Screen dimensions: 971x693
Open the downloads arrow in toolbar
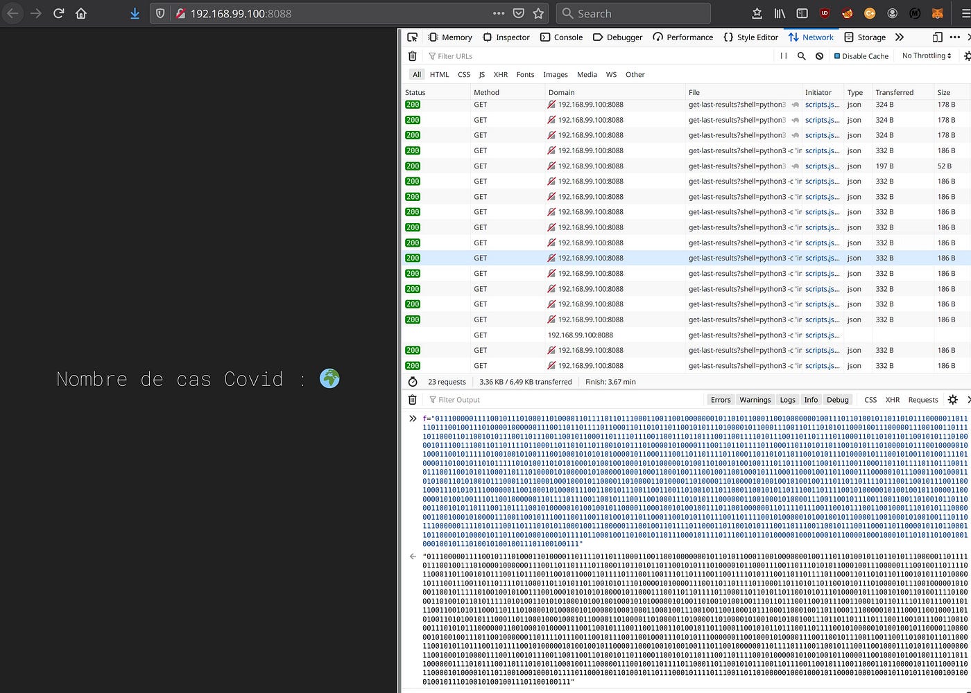[x=135, y=13]
